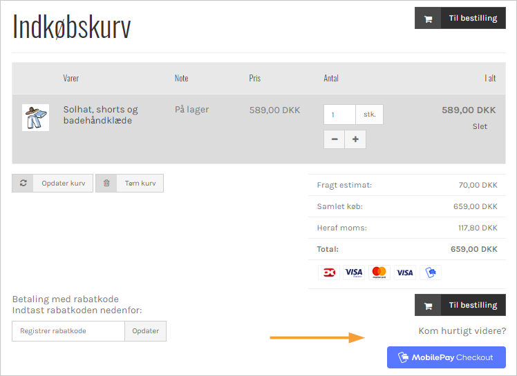Click the Visa Electron card icon
The image size is (517, 376).
click(353, 272)
